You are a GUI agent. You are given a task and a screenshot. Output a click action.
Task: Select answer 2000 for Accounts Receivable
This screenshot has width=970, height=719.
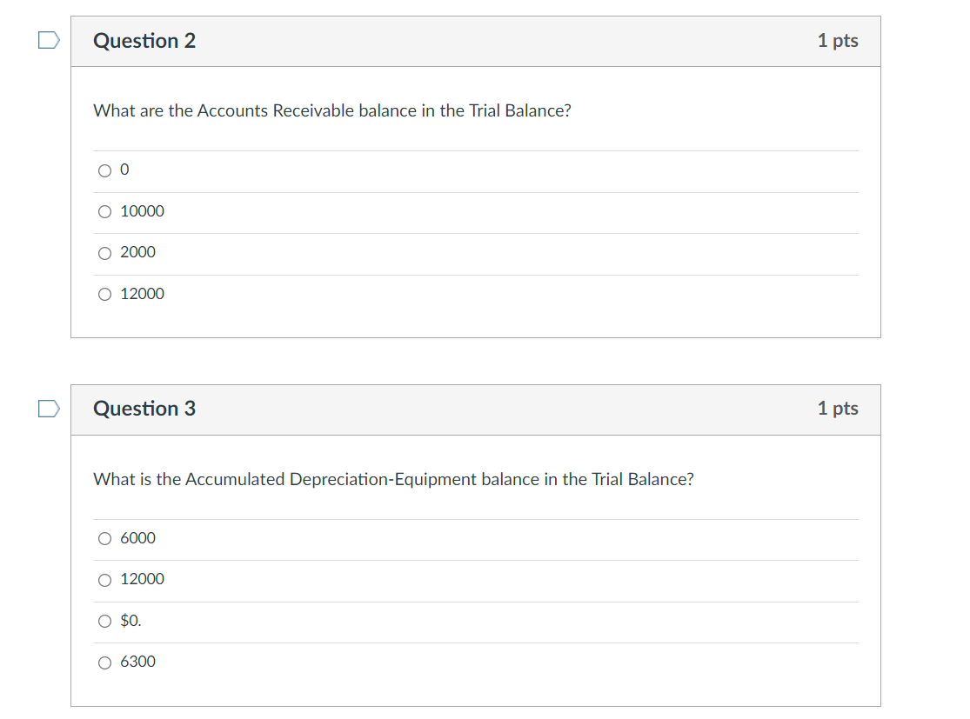[104, 253]
